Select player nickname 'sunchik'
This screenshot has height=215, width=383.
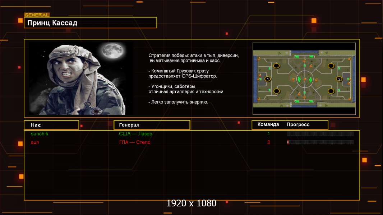click(40, 134)
